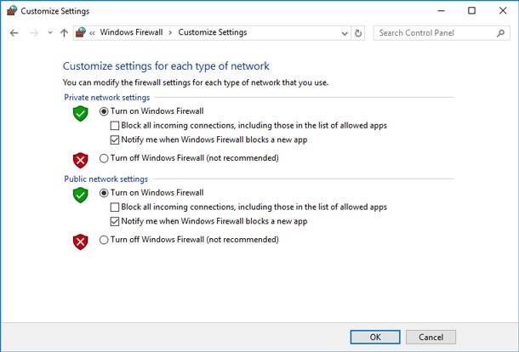Expand the address bar history dropdown
519x352 pixels.
(345, 33)
